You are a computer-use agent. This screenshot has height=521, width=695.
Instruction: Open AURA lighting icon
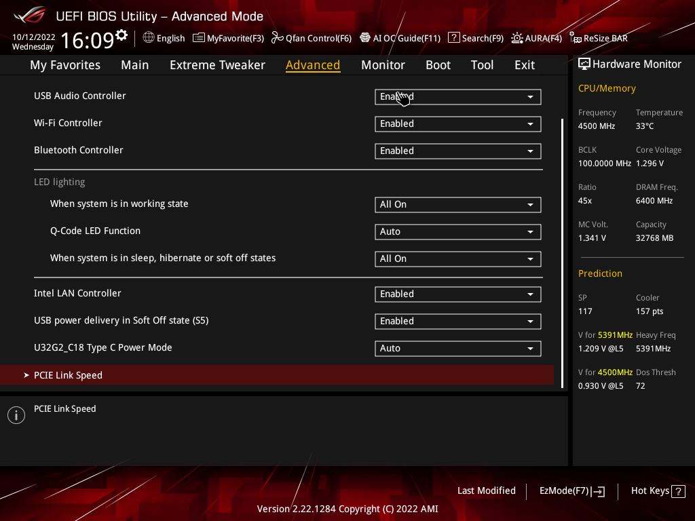point(516,38)
